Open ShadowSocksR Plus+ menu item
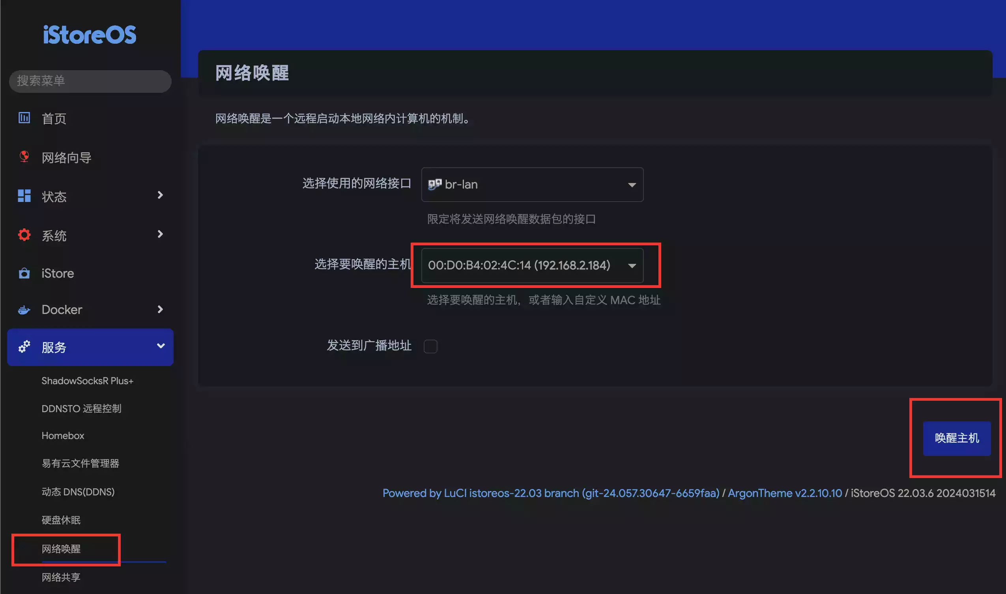1006x594 pixels. 87,381
